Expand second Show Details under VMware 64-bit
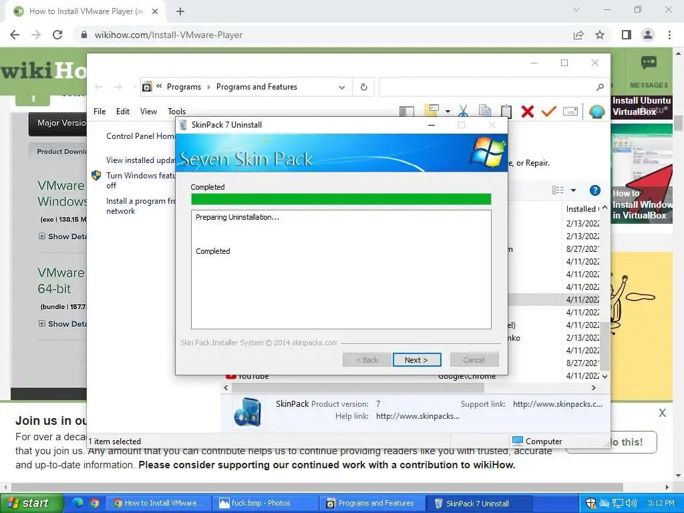 63,324
